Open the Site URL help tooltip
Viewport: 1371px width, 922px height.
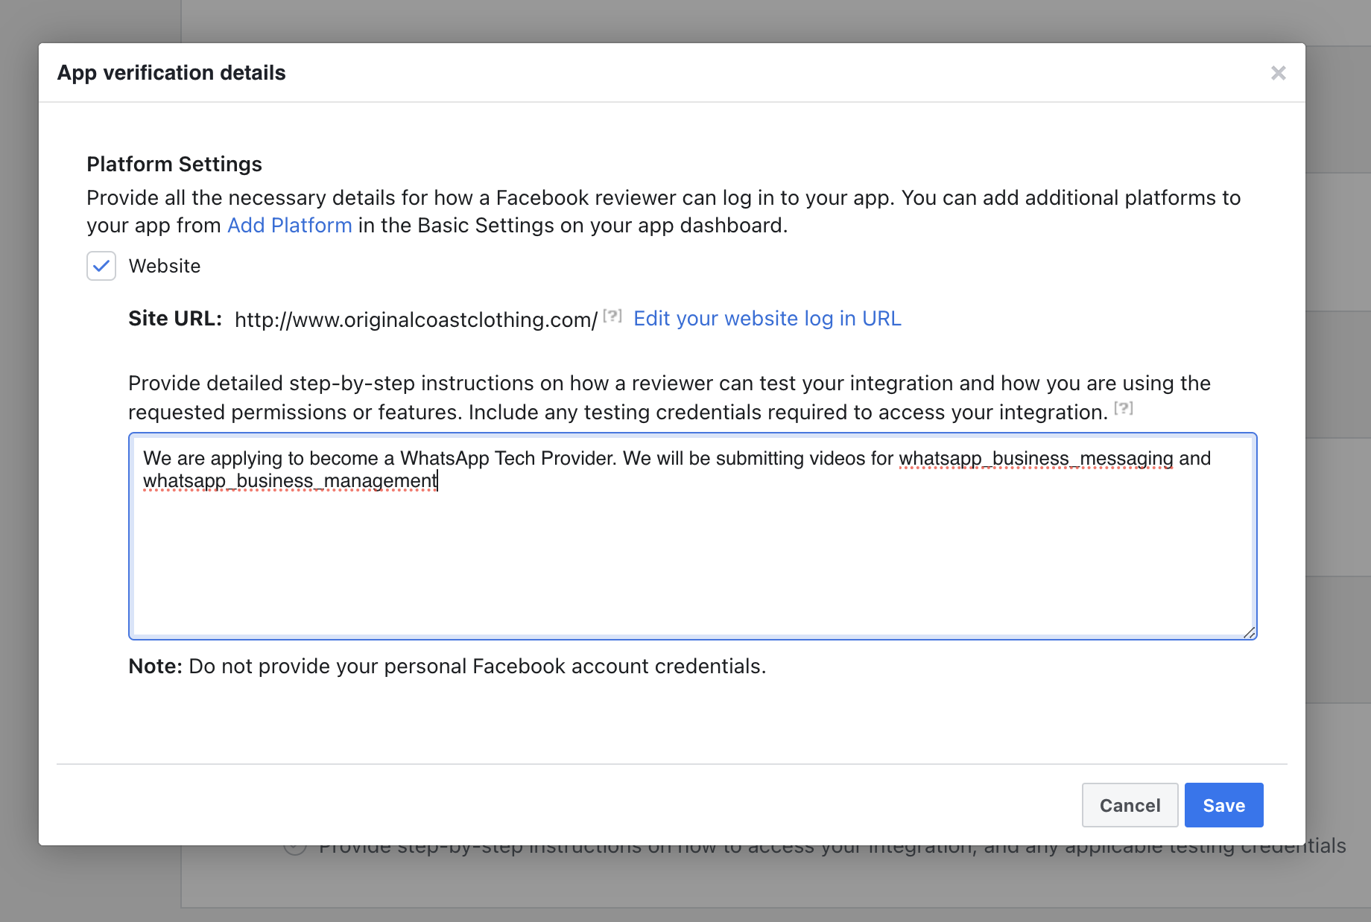pos(612,316)
